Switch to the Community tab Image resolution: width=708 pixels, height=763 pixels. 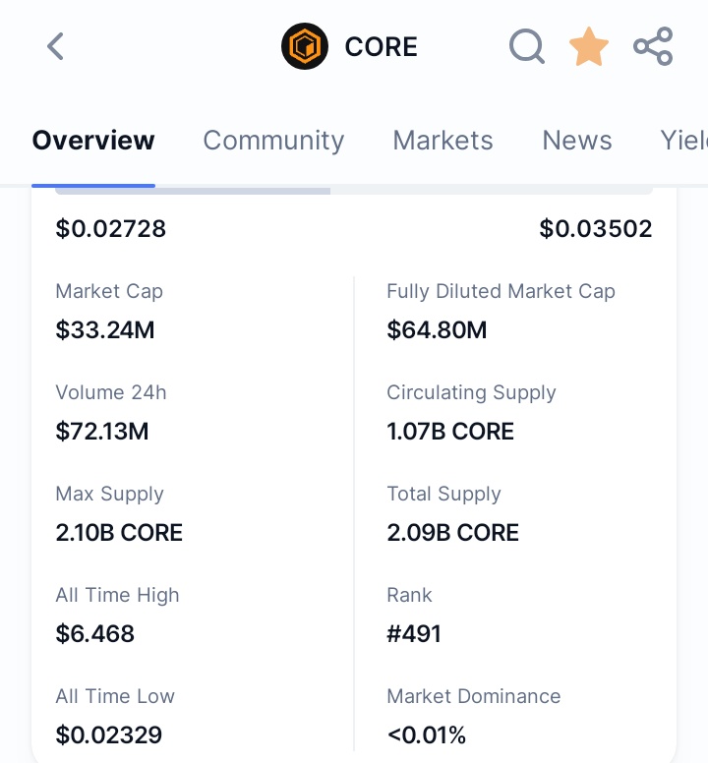(273, 141)
